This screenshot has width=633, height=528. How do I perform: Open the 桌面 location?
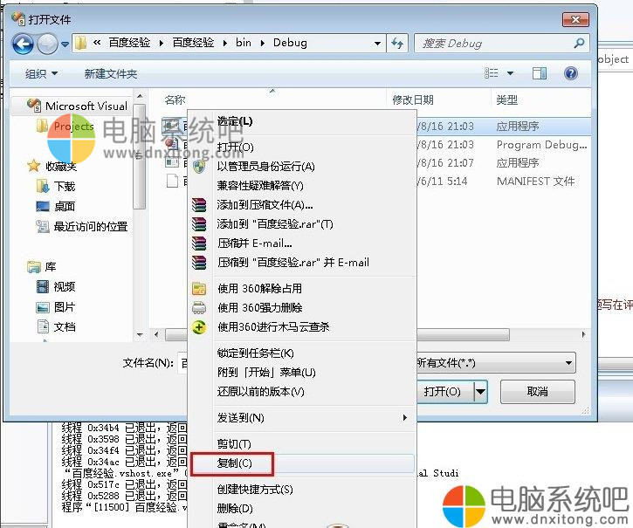(56, 206)
